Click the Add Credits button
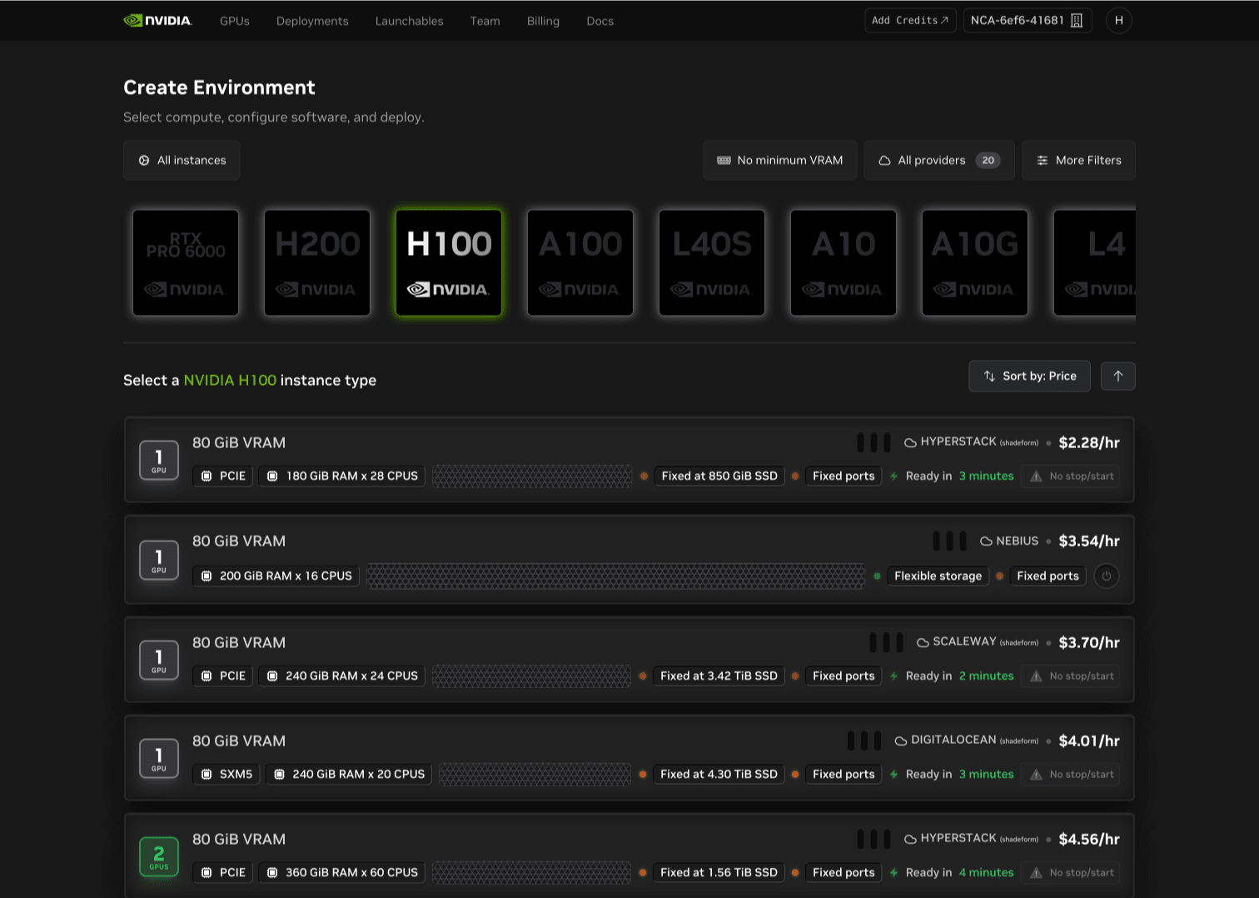The width and height of the screenshot is (1259, 898). point(909,21)
